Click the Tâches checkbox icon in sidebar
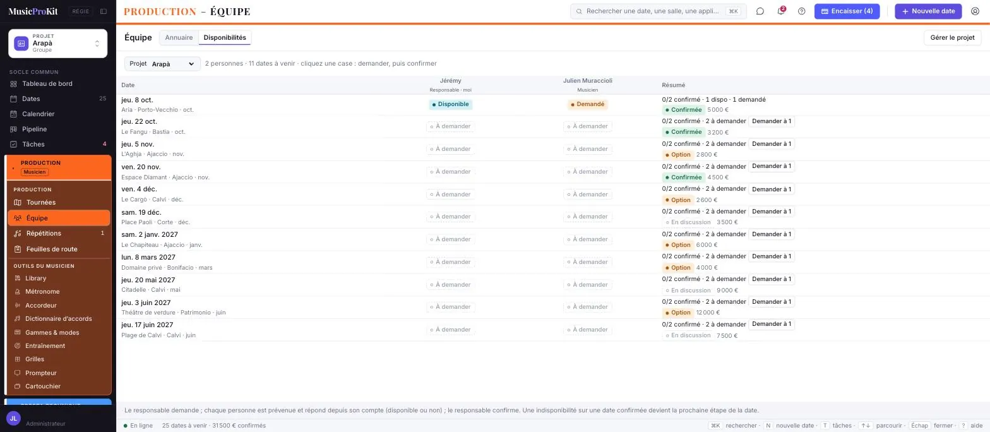The height and width of the screenshot is (432, 990). point(14,145)
